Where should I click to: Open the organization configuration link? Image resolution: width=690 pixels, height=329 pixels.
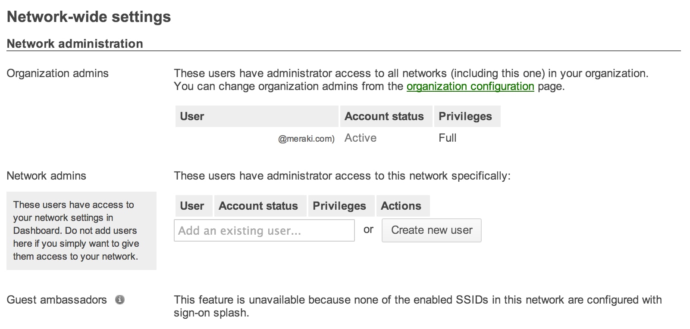[x=470, y=86]
